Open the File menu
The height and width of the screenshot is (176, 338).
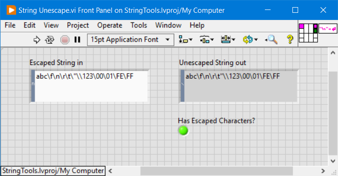click(10, 25)
